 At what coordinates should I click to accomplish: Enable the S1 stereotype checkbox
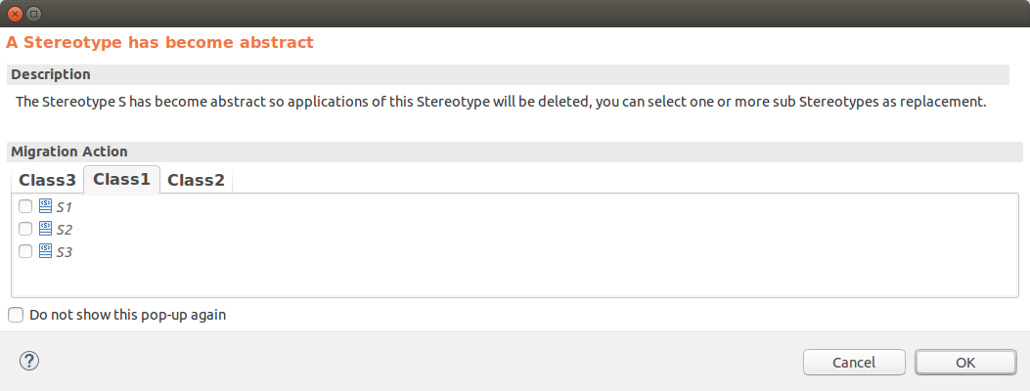pos(25,206)
